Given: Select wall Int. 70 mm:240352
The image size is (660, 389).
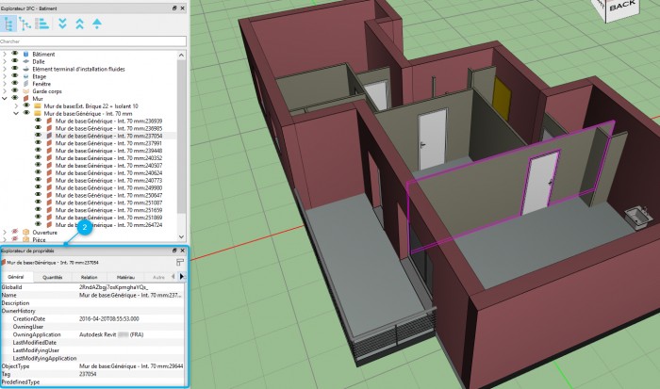Looking at the screenshot, I should pyautogui.click(x=108, y=158).
